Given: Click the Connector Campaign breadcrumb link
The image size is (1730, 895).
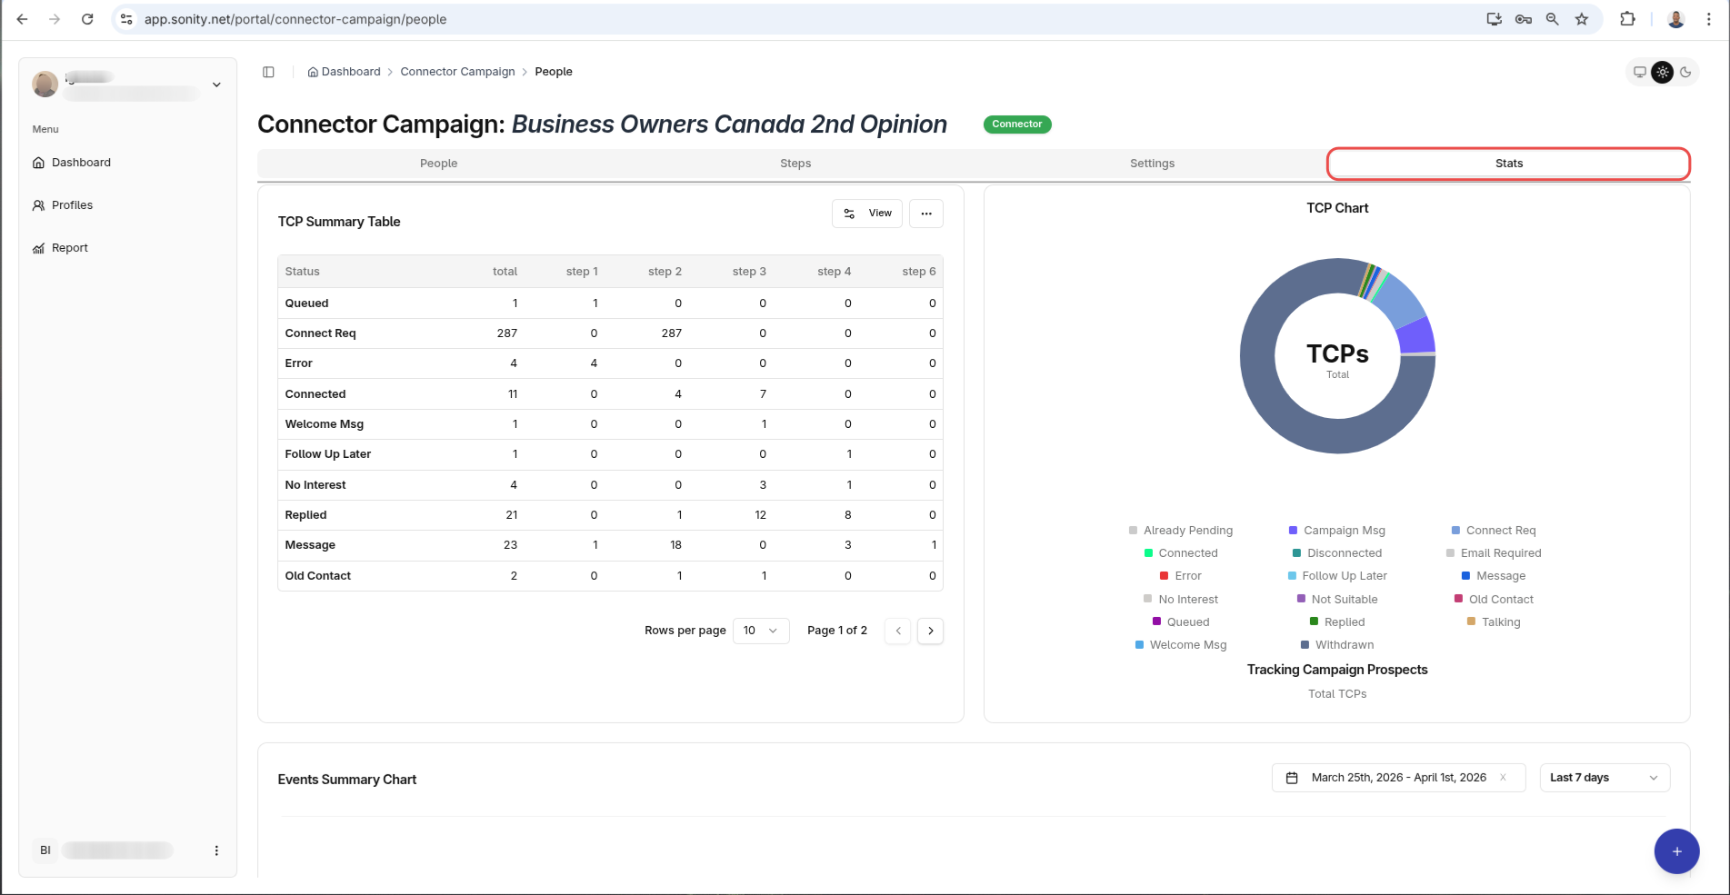Looking at the screenshot, I should 457,72.
